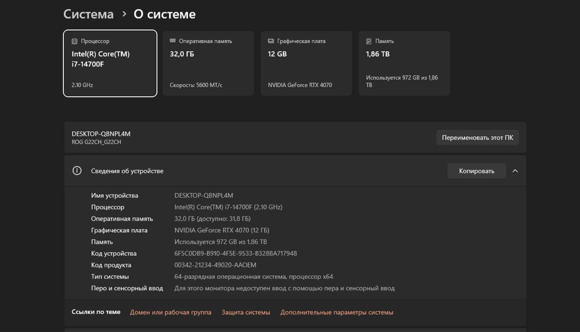Click Ссылки по теме label
The width and height of the screenshot is (580, 332).
coord(96,312)
